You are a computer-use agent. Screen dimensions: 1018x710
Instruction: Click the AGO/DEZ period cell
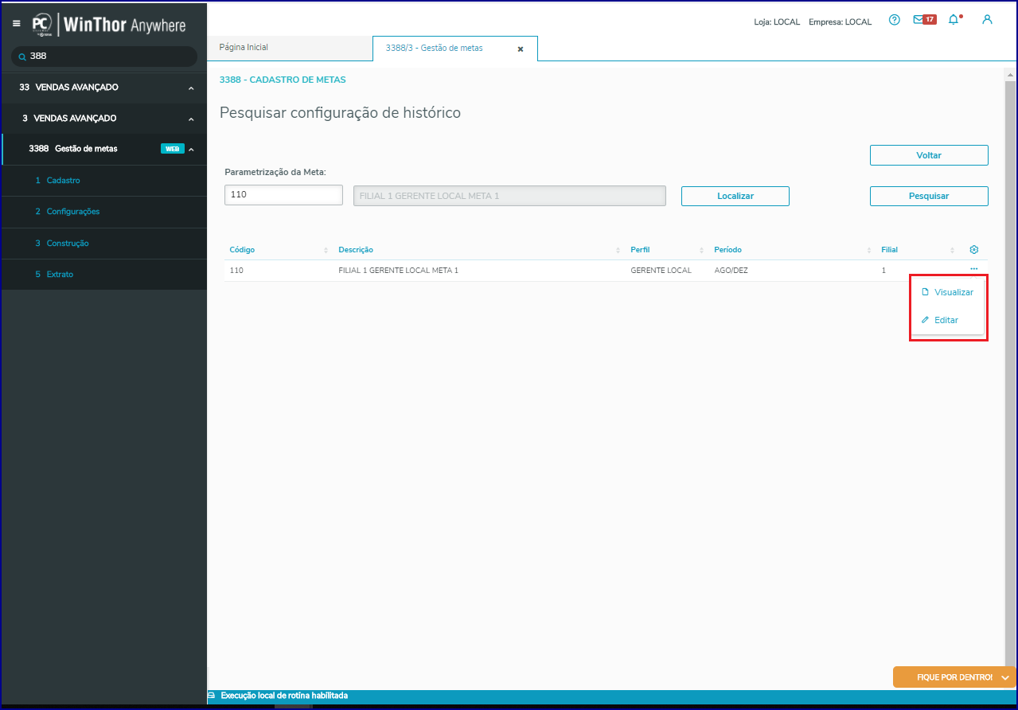[x=731, y=271]
